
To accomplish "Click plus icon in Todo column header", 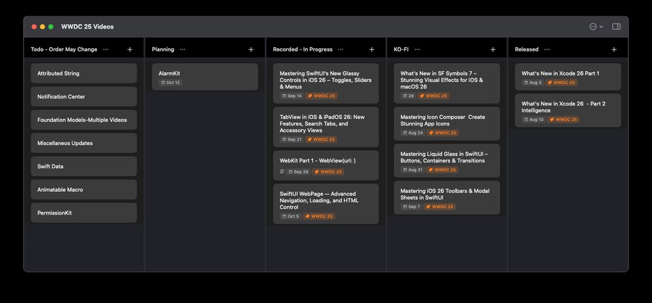I will coord(130,49).
